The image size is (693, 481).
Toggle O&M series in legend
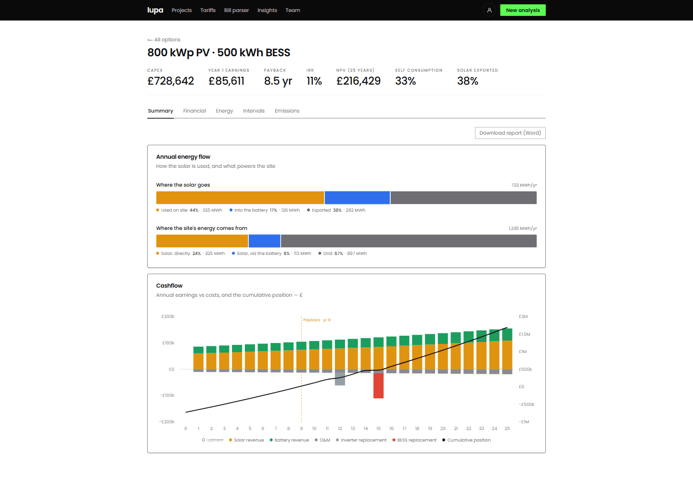322,440
